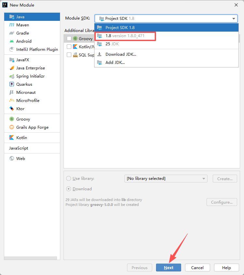This screenshot has height=275, width=244.
Task: Select Quarkus label
Action: [x=24, y=84]
